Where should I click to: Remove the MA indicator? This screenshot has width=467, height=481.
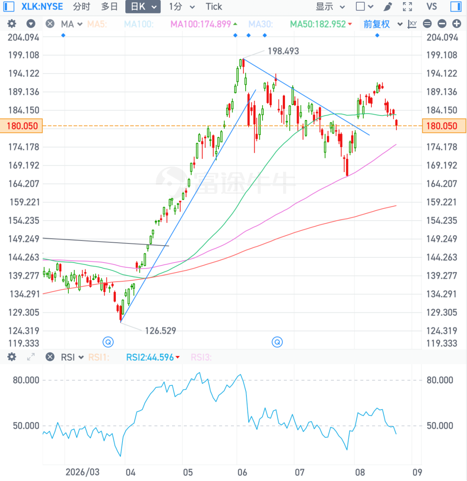point(50,24)
